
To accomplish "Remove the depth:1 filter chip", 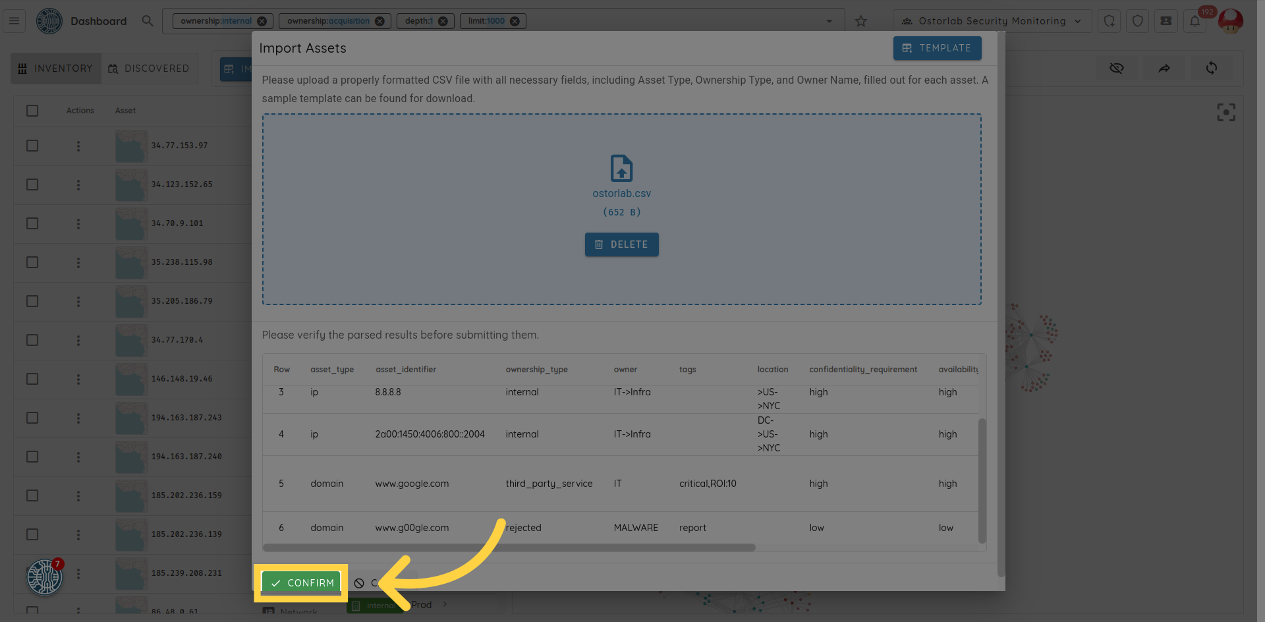I will (443, 21).
